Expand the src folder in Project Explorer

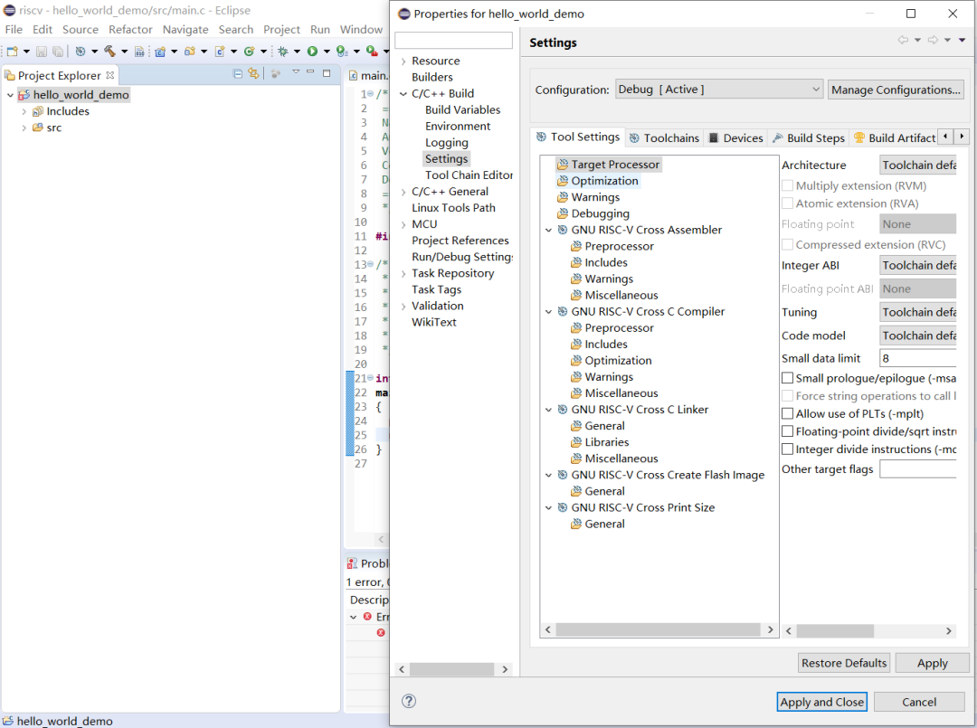(x=24, y=128)
